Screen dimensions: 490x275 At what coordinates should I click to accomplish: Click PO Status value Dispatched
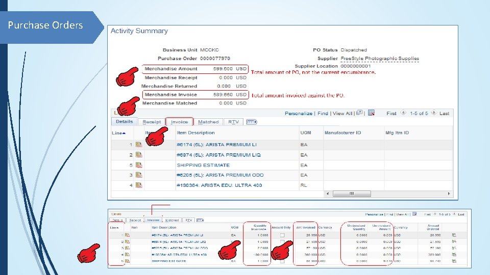354,50
